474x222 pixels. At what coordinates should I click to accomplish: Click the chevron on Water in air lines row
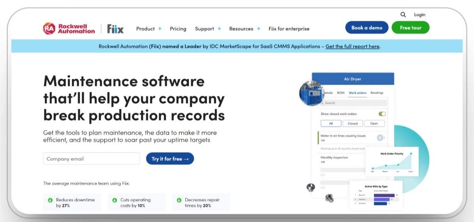click(385, 138)
